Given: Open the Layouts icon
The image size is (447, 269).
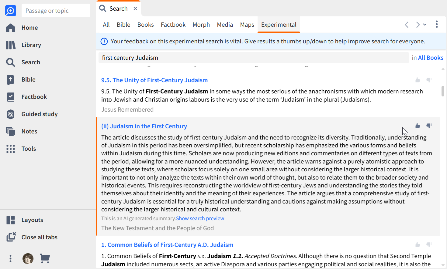Looking at the screenshot, I should coord(11,220).
